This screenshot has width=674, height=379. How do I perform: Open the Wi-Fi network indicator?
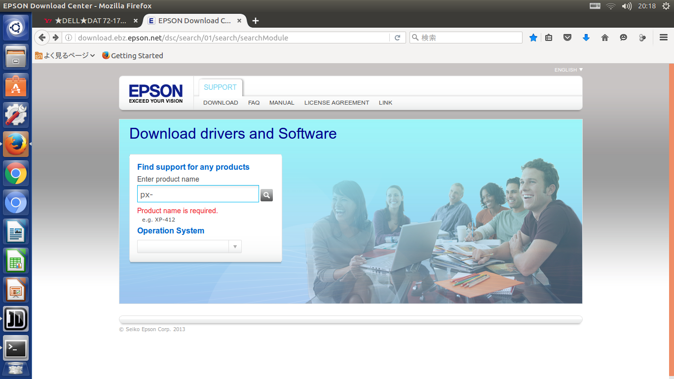click(x=611, y=6)
